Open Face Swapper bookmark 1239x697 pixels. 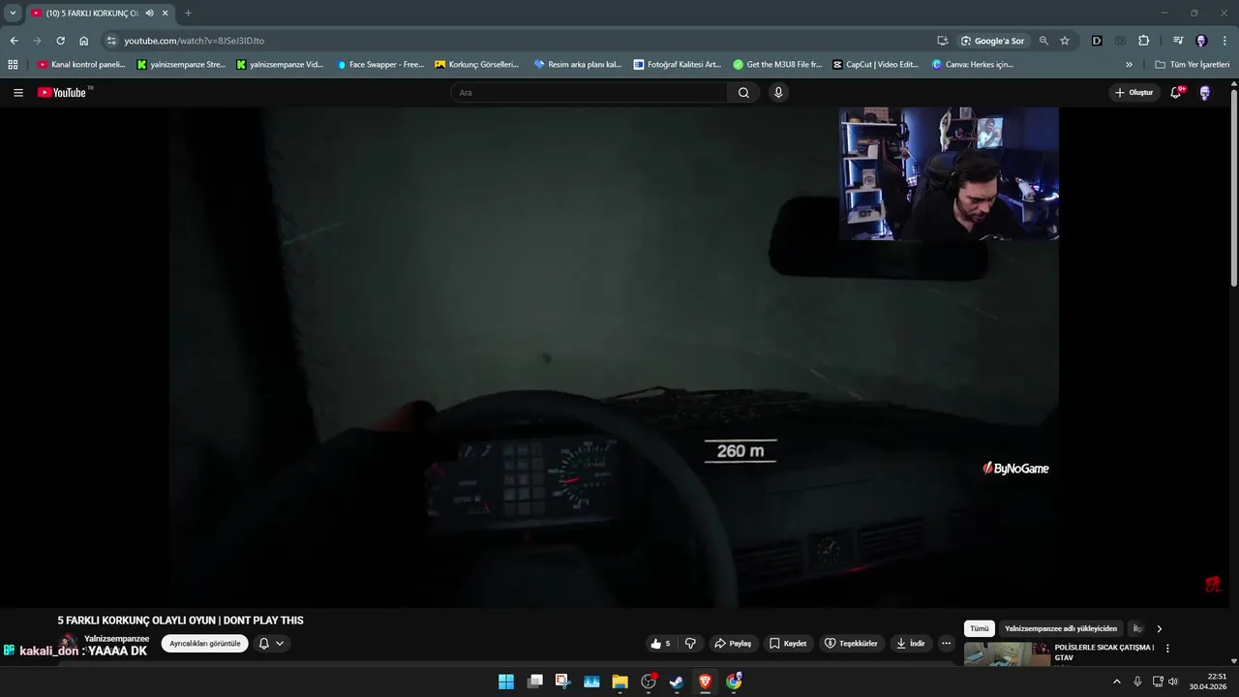tap(380, 65)
